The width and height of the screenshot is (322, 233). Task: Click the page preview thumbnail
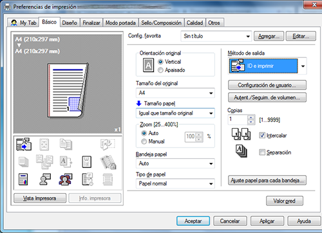click(x=68, y=90)
